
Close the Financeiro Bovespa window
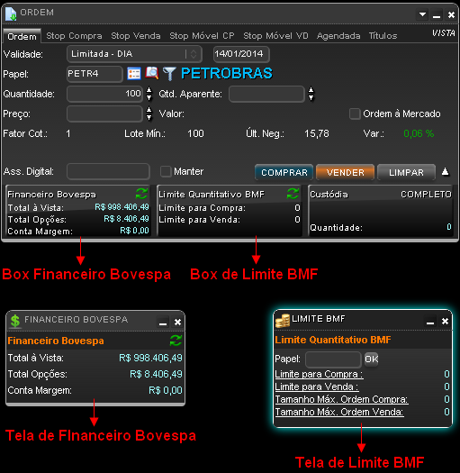tap(178, 323)
